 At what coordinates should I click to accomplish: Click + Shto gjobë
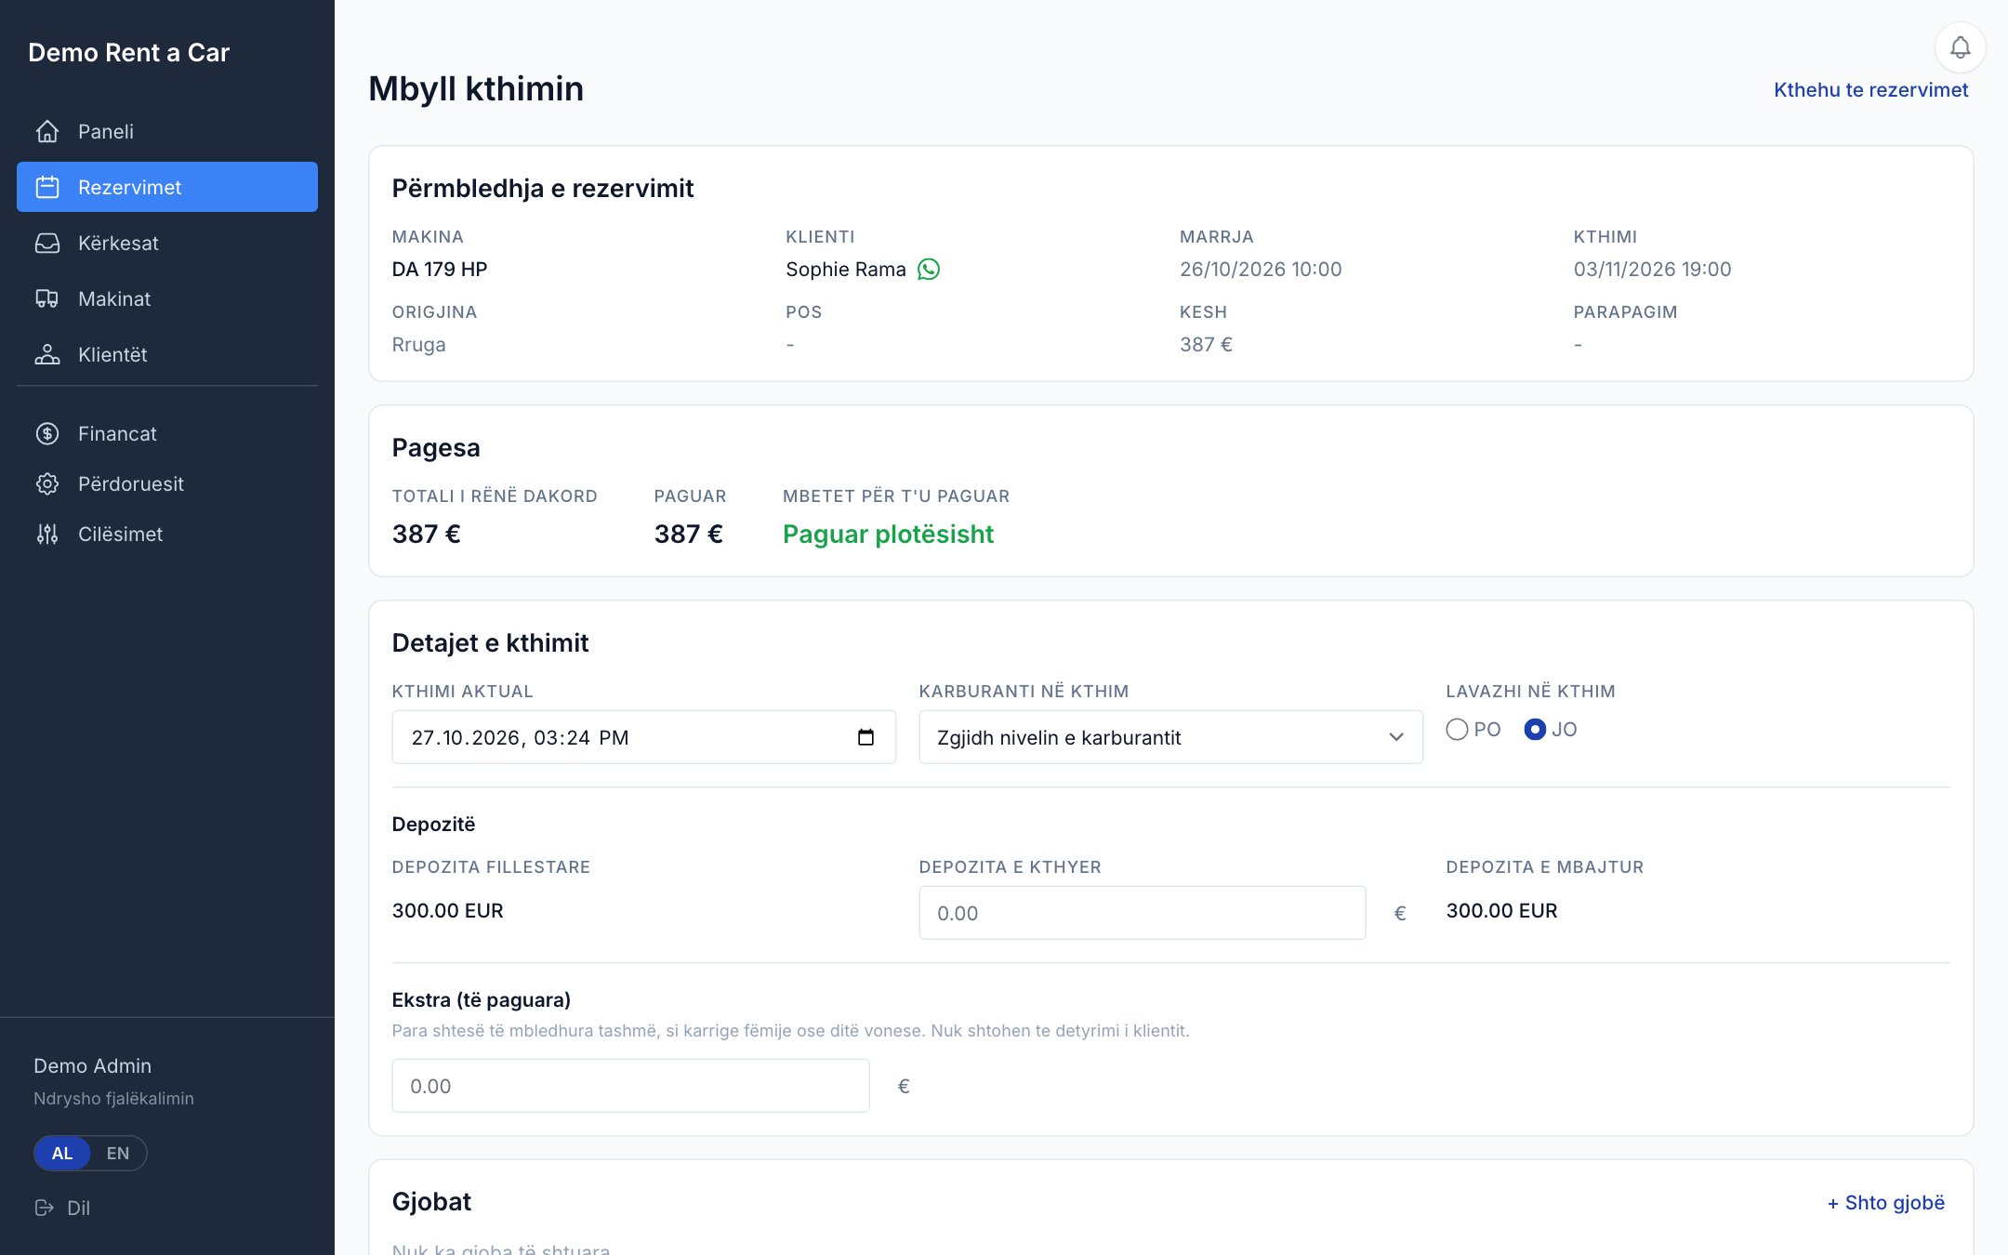(x=1886, y=1203)
